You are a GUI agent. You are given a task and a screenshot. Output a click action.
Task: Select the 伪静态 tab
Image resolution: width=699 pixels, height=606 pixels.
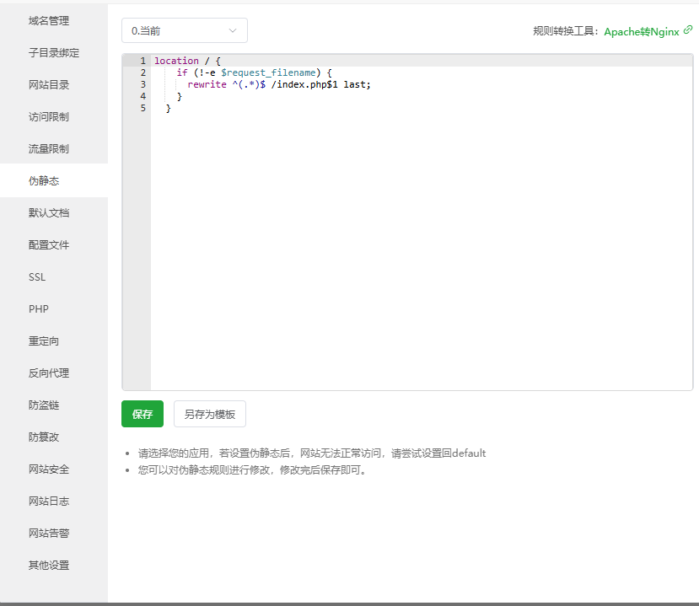43,180
